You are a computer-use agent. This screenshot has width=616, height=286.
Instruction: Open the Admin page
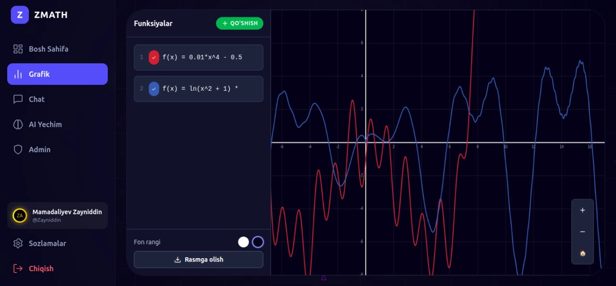57,150
